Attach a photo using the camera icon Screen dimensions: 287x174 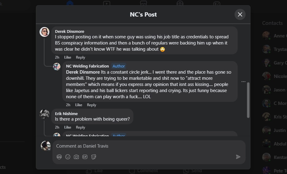point(76,157)
